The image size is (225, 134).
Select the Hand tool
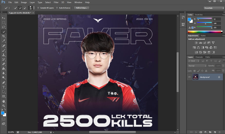pos(4,101)
